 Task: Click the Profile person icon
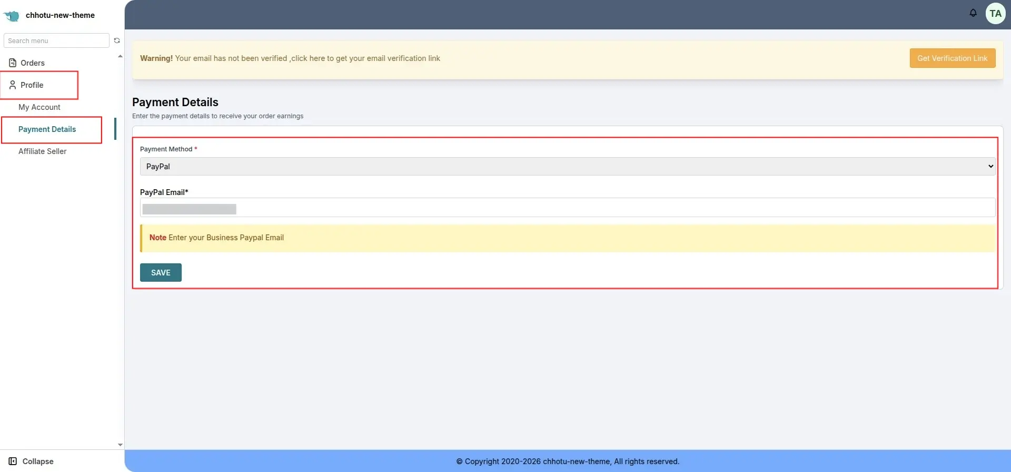coord(13,85)
